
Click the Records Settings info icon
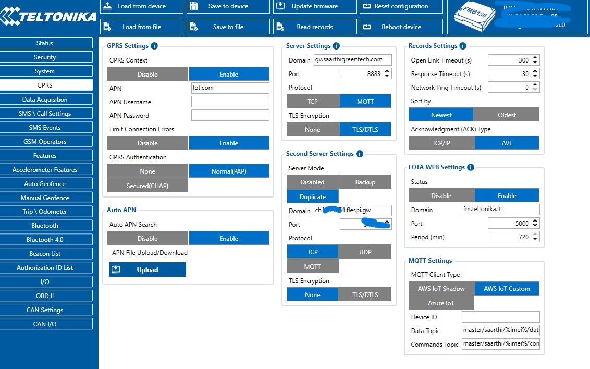click(463, 46)
